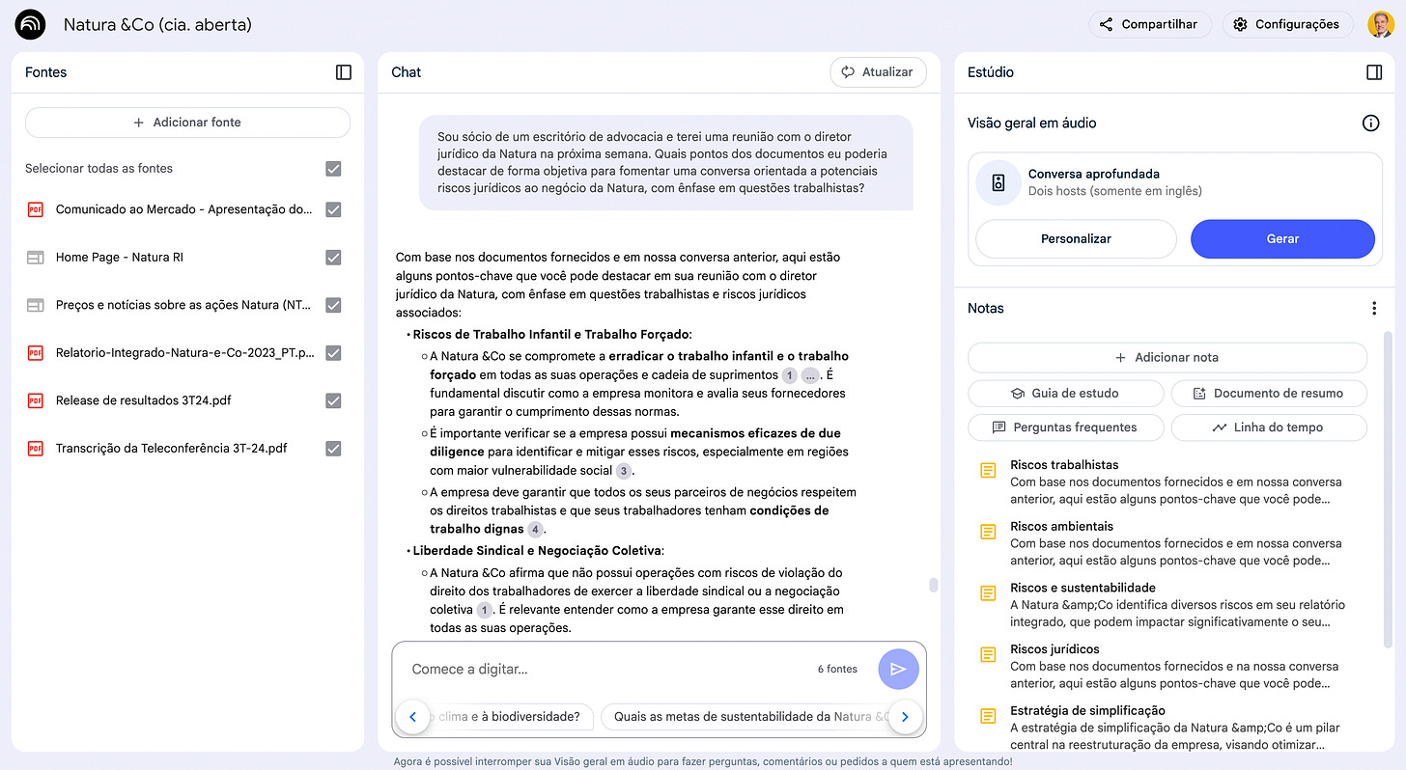Open the user profile avatar

tap(1380, 24)
